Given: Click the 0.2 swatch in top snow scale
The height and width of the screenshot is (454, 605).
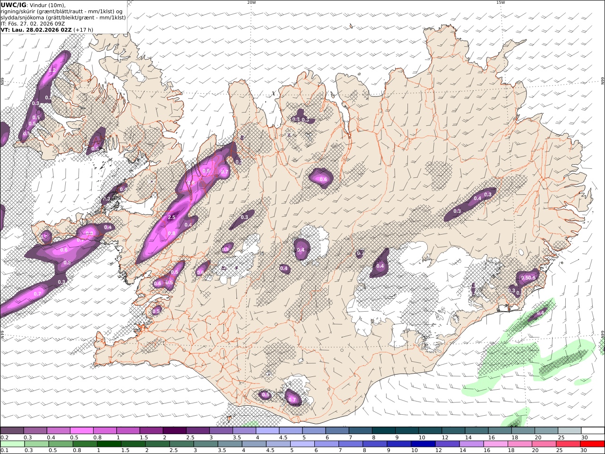Looking at the screenshot, I should (x=12, y=431).
